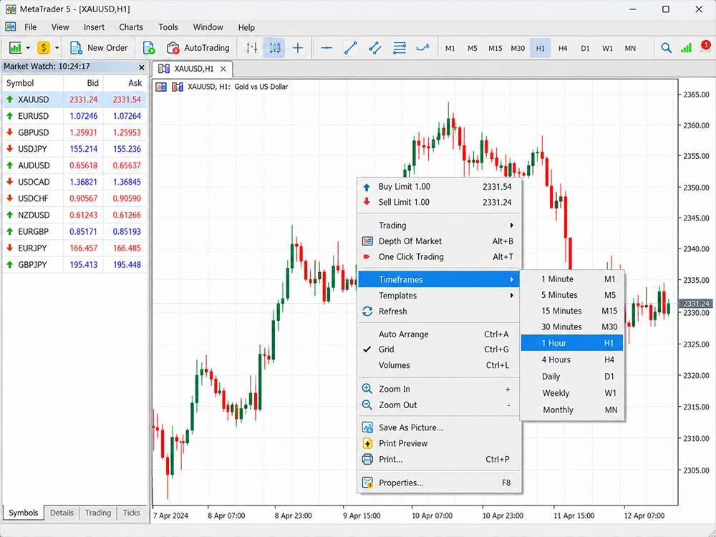This screenshot has width=716, height=537.
Task: Switch to the Trading tab
Action: tap(97, 513)
